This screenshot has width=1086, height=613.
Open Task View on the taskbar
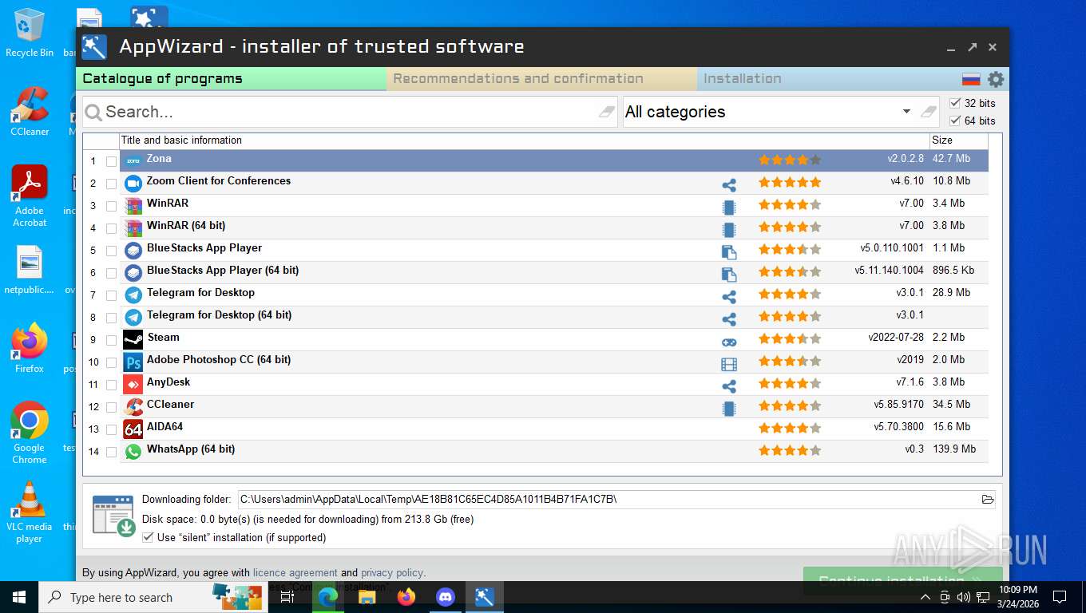coord(287,597)
